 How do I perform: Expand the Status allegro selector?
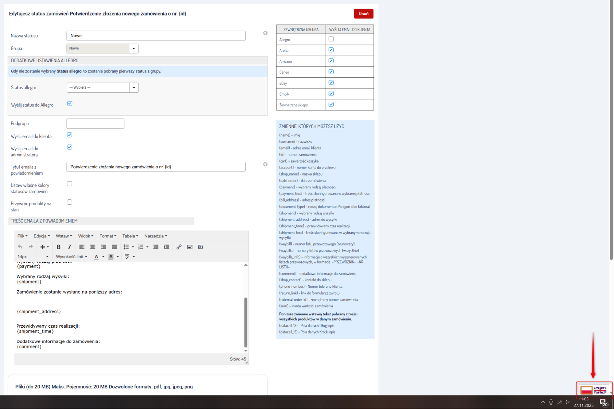pos(134,88)
